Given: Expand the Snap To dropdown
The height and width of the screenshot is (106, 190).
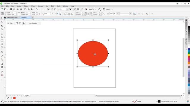Looking at the screenshot, I should coord(96,9).
